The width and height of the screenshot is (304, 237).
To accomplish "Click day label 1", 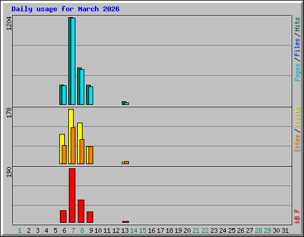I will pyautogui.click(x=20, y=230).
